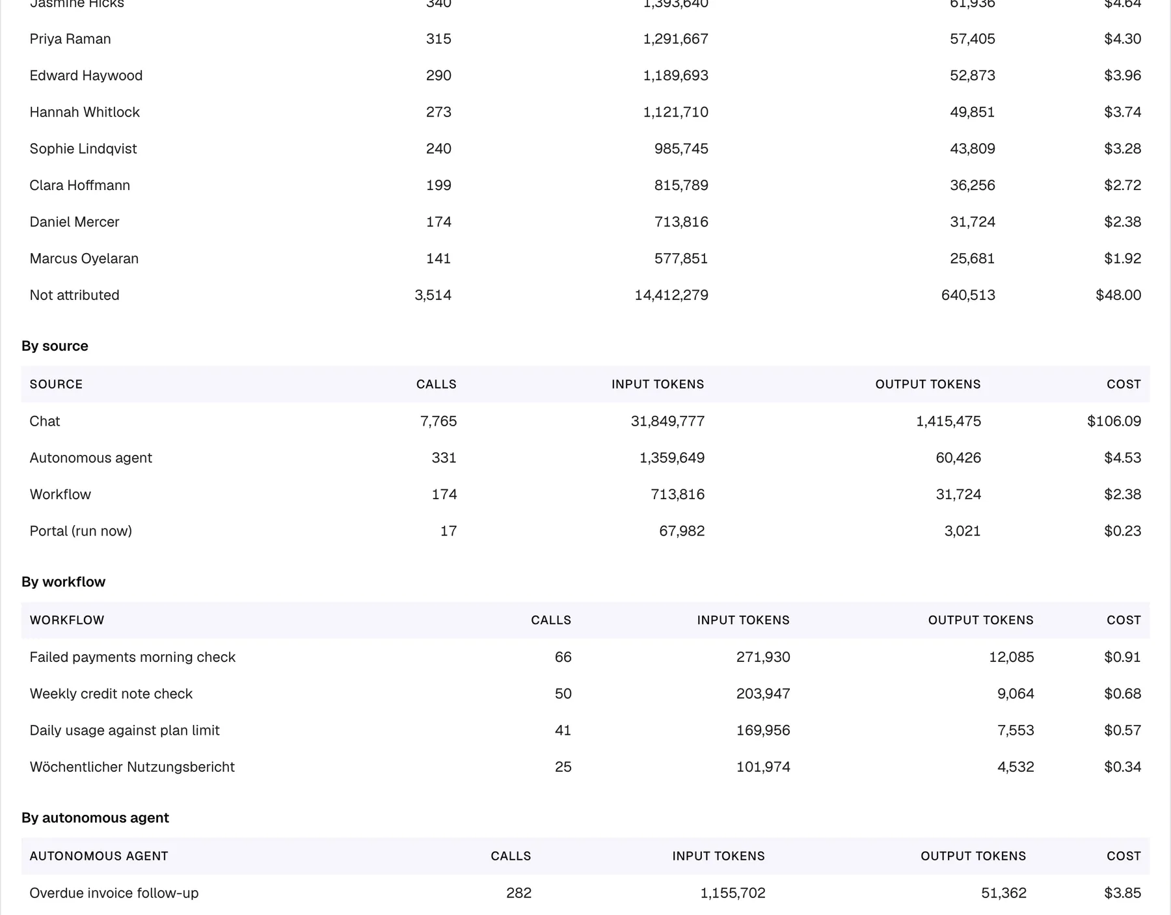Select 'Daily usage against plan limit' workflow
This screenshot has height=915, width=1171.
pyautogui.click(x=125, y=730)
